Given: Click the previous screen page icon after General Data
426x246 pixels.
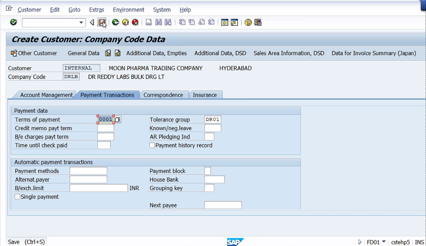Looking at the screenshot, I should point(108,53).
